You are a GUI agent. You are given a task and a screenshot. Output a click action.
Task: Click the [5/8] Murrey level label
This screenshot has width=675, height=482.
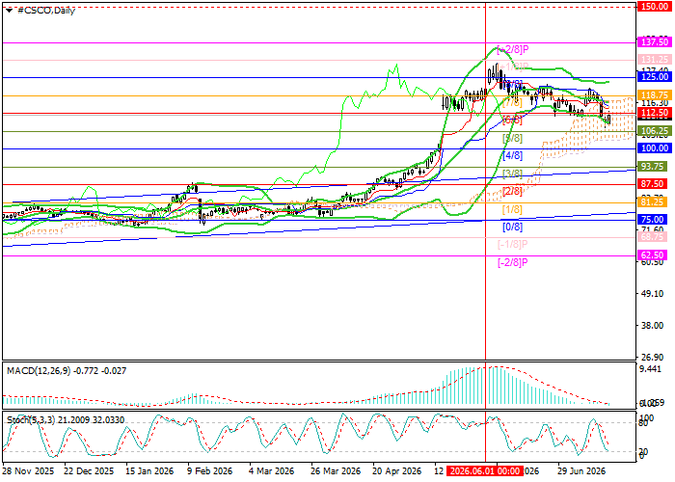coord(512,139)
